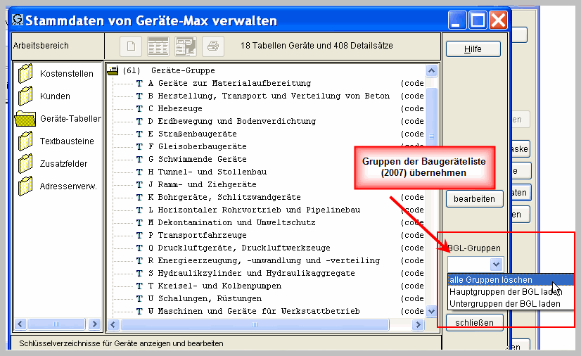581x356 pixels.
Task: Click the list's vertical scrollbar down arrow
Action: tap(432, 310)
